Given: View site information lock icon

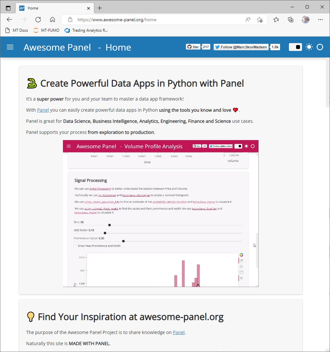Looking at the screenshot, I should [70, 20].
